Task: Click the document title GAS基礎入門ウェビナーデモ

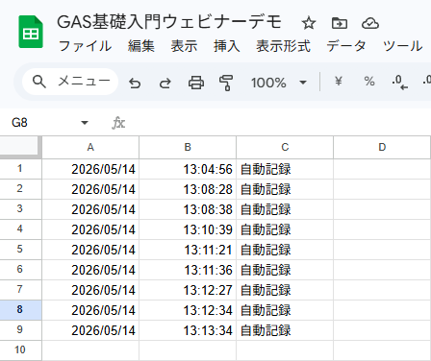Action: [169, 22]
